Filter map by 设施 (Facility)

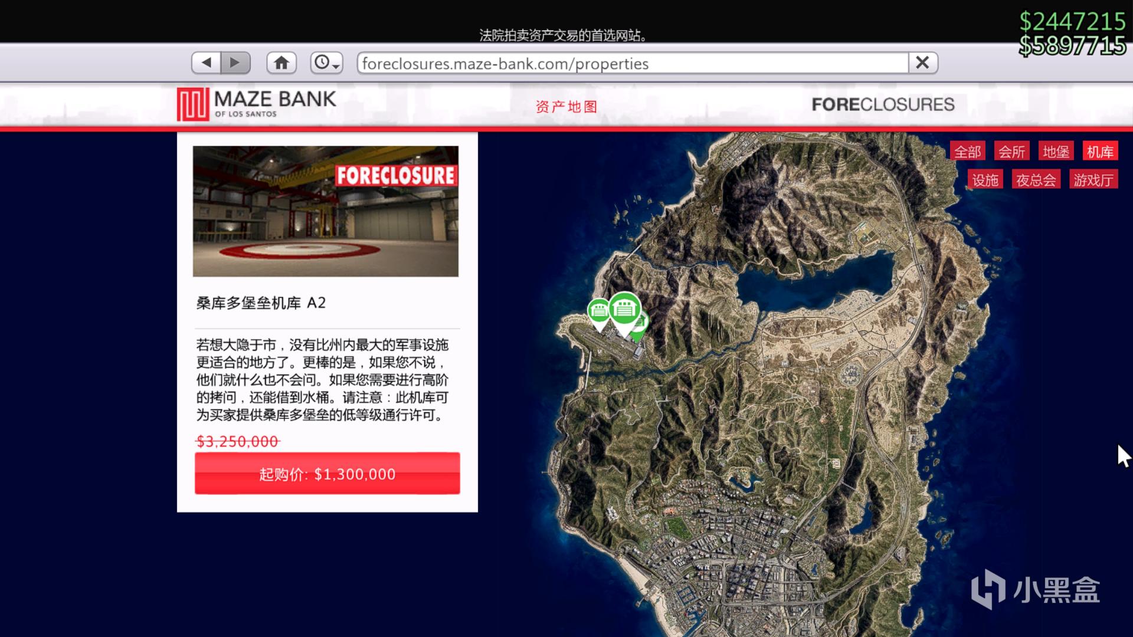(985, 180)
